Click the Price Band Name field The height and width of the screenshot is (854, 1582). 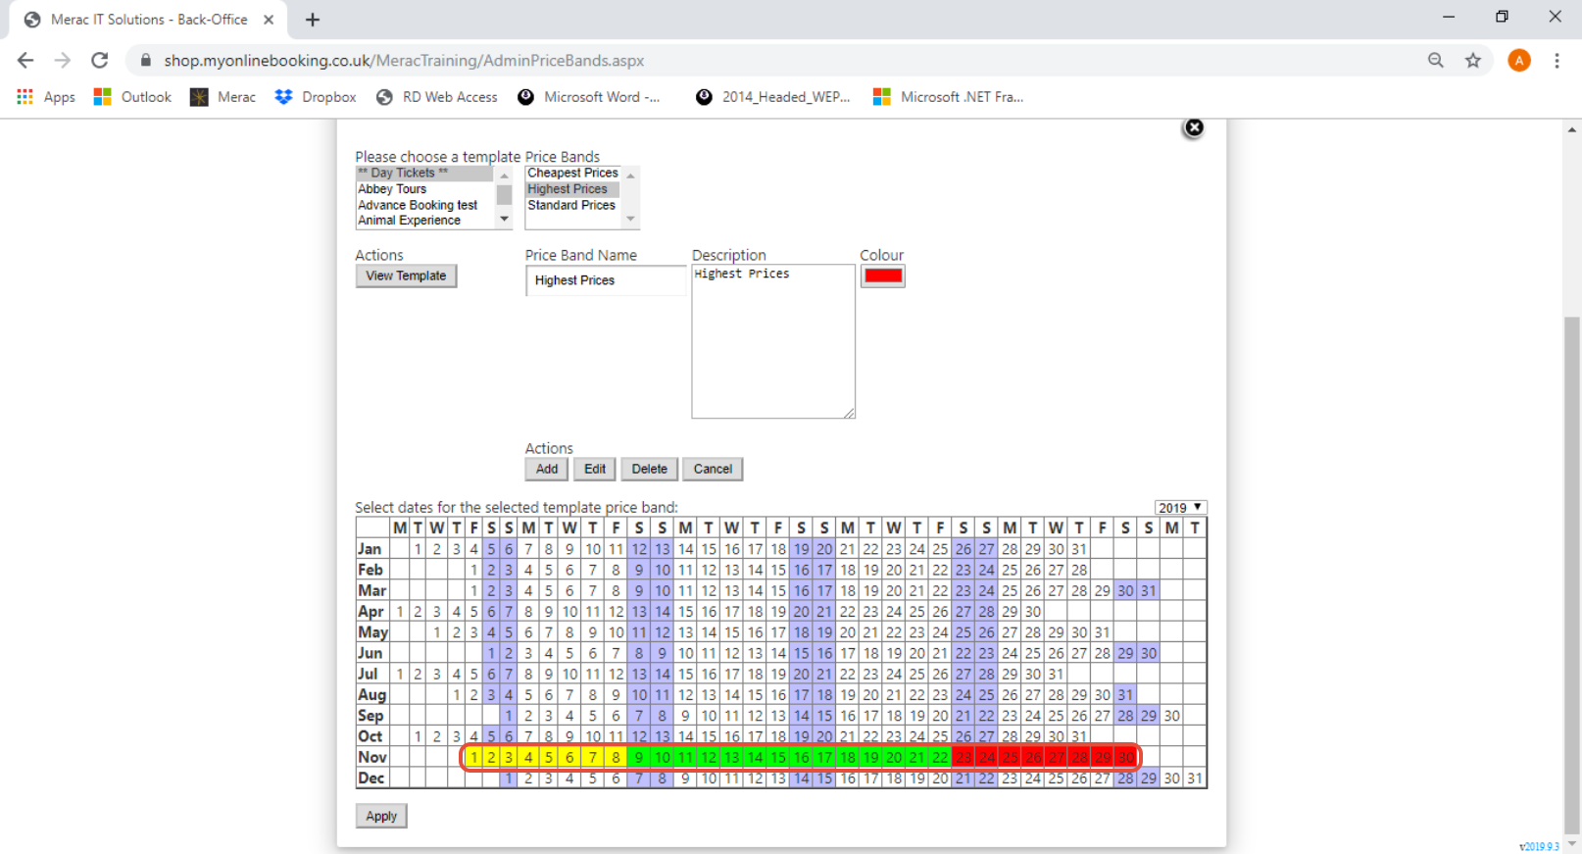click(606, 280)
